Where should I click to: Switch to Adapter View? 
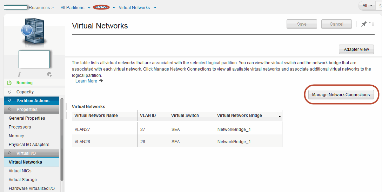point(356,49)
